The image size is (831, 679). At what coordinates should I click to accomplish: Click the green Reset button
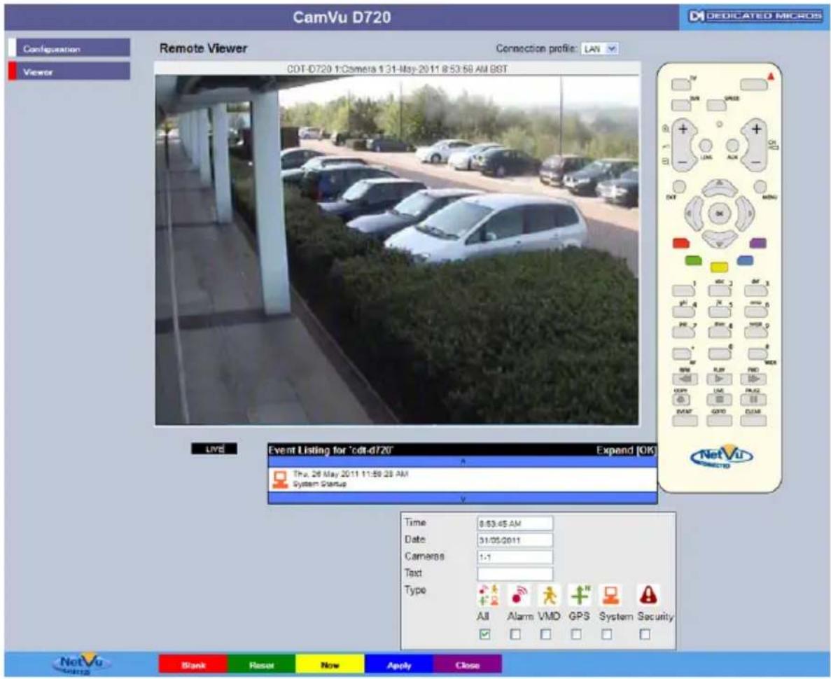click(261, 665)
